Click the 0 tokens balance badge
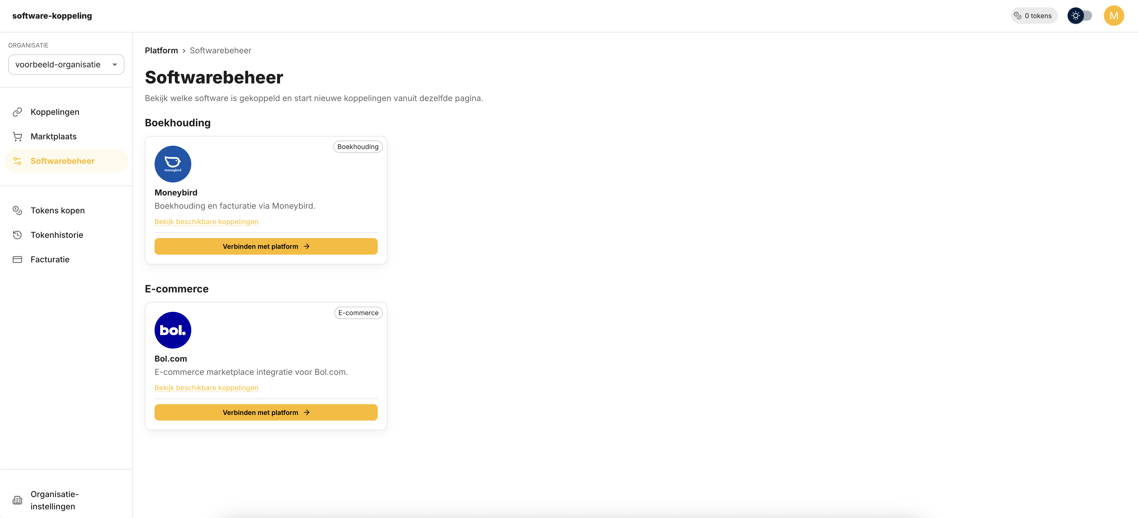The image size is (1138, 518). click(x=1034, y=16)
